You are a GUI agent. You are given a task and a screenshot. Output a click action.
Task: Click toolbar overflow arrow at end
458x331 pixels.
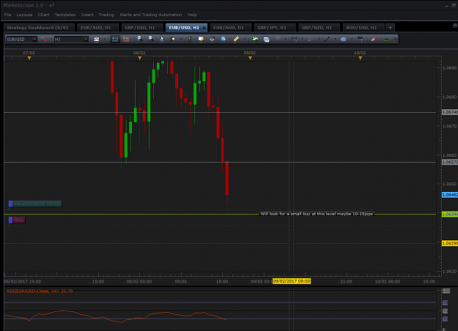point(396,39)
